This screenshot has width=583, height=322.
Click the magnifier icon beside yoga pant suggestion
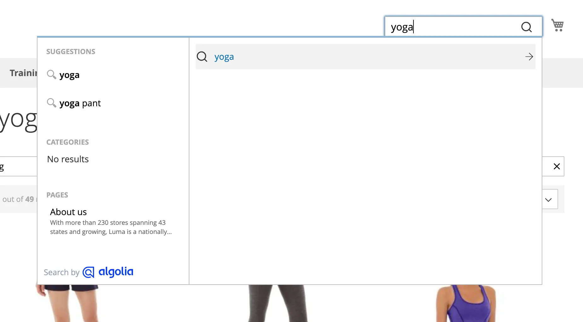click(x=51, y=103)
